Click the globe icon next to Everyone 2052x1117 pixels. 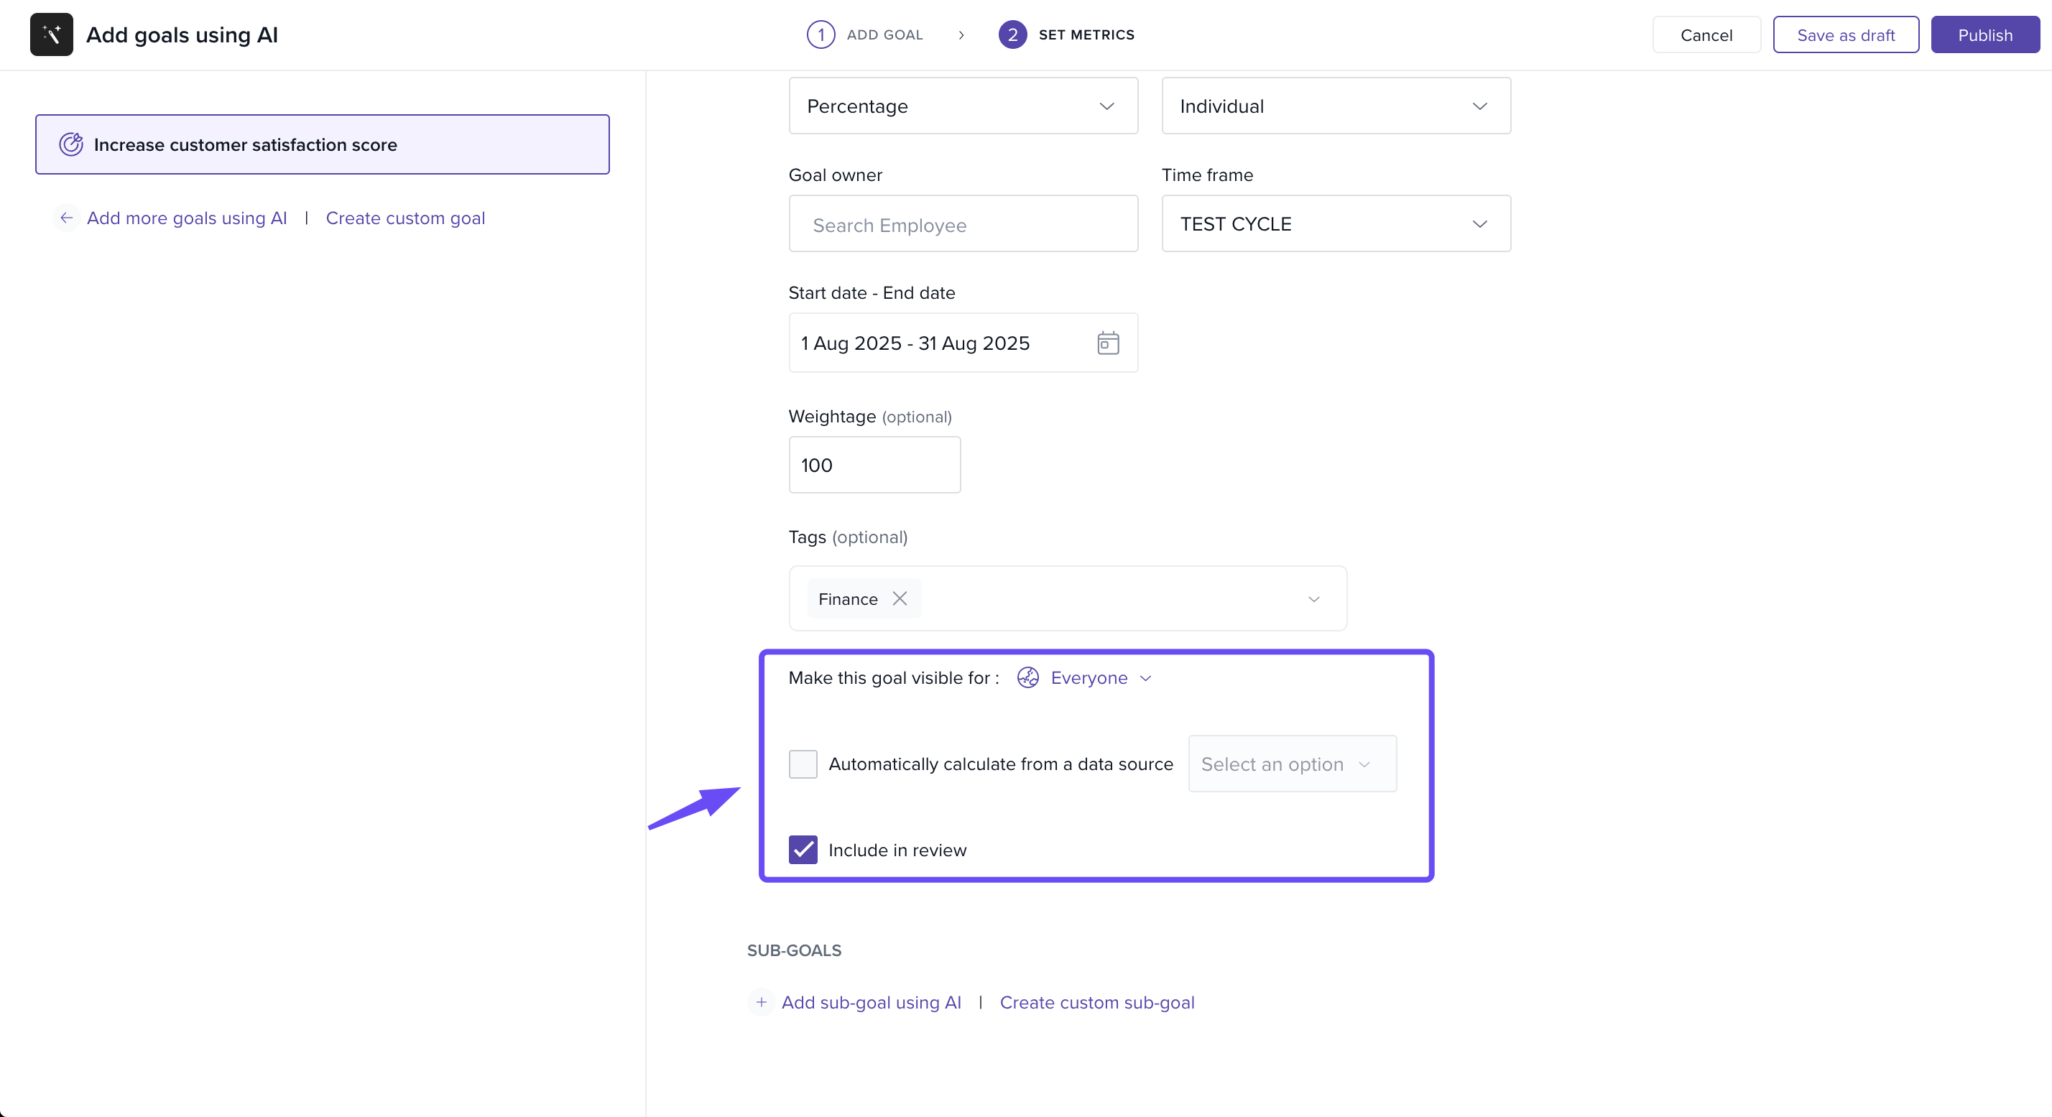1027,677
